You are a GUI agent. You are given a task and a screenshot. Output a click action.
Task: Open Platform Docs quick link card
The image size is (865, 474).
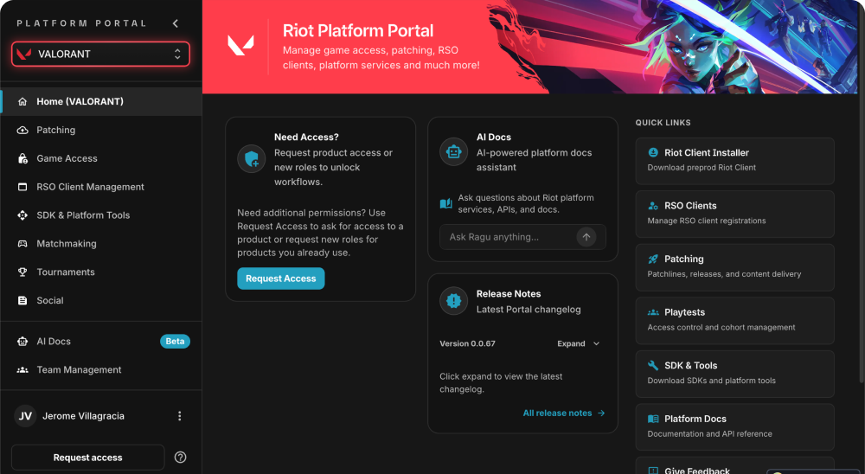(734, 427)
